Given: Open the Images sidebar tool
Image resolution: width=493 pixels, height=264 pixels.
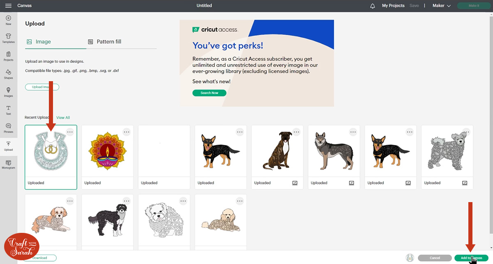Looking at the screenshot, I should pyautogui.click(x=8, y=93).
